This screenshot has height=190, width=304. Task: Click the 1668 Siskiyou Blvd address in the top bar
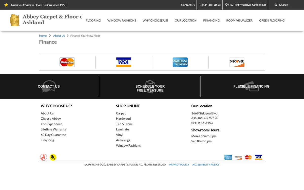[x=247, y=5]
